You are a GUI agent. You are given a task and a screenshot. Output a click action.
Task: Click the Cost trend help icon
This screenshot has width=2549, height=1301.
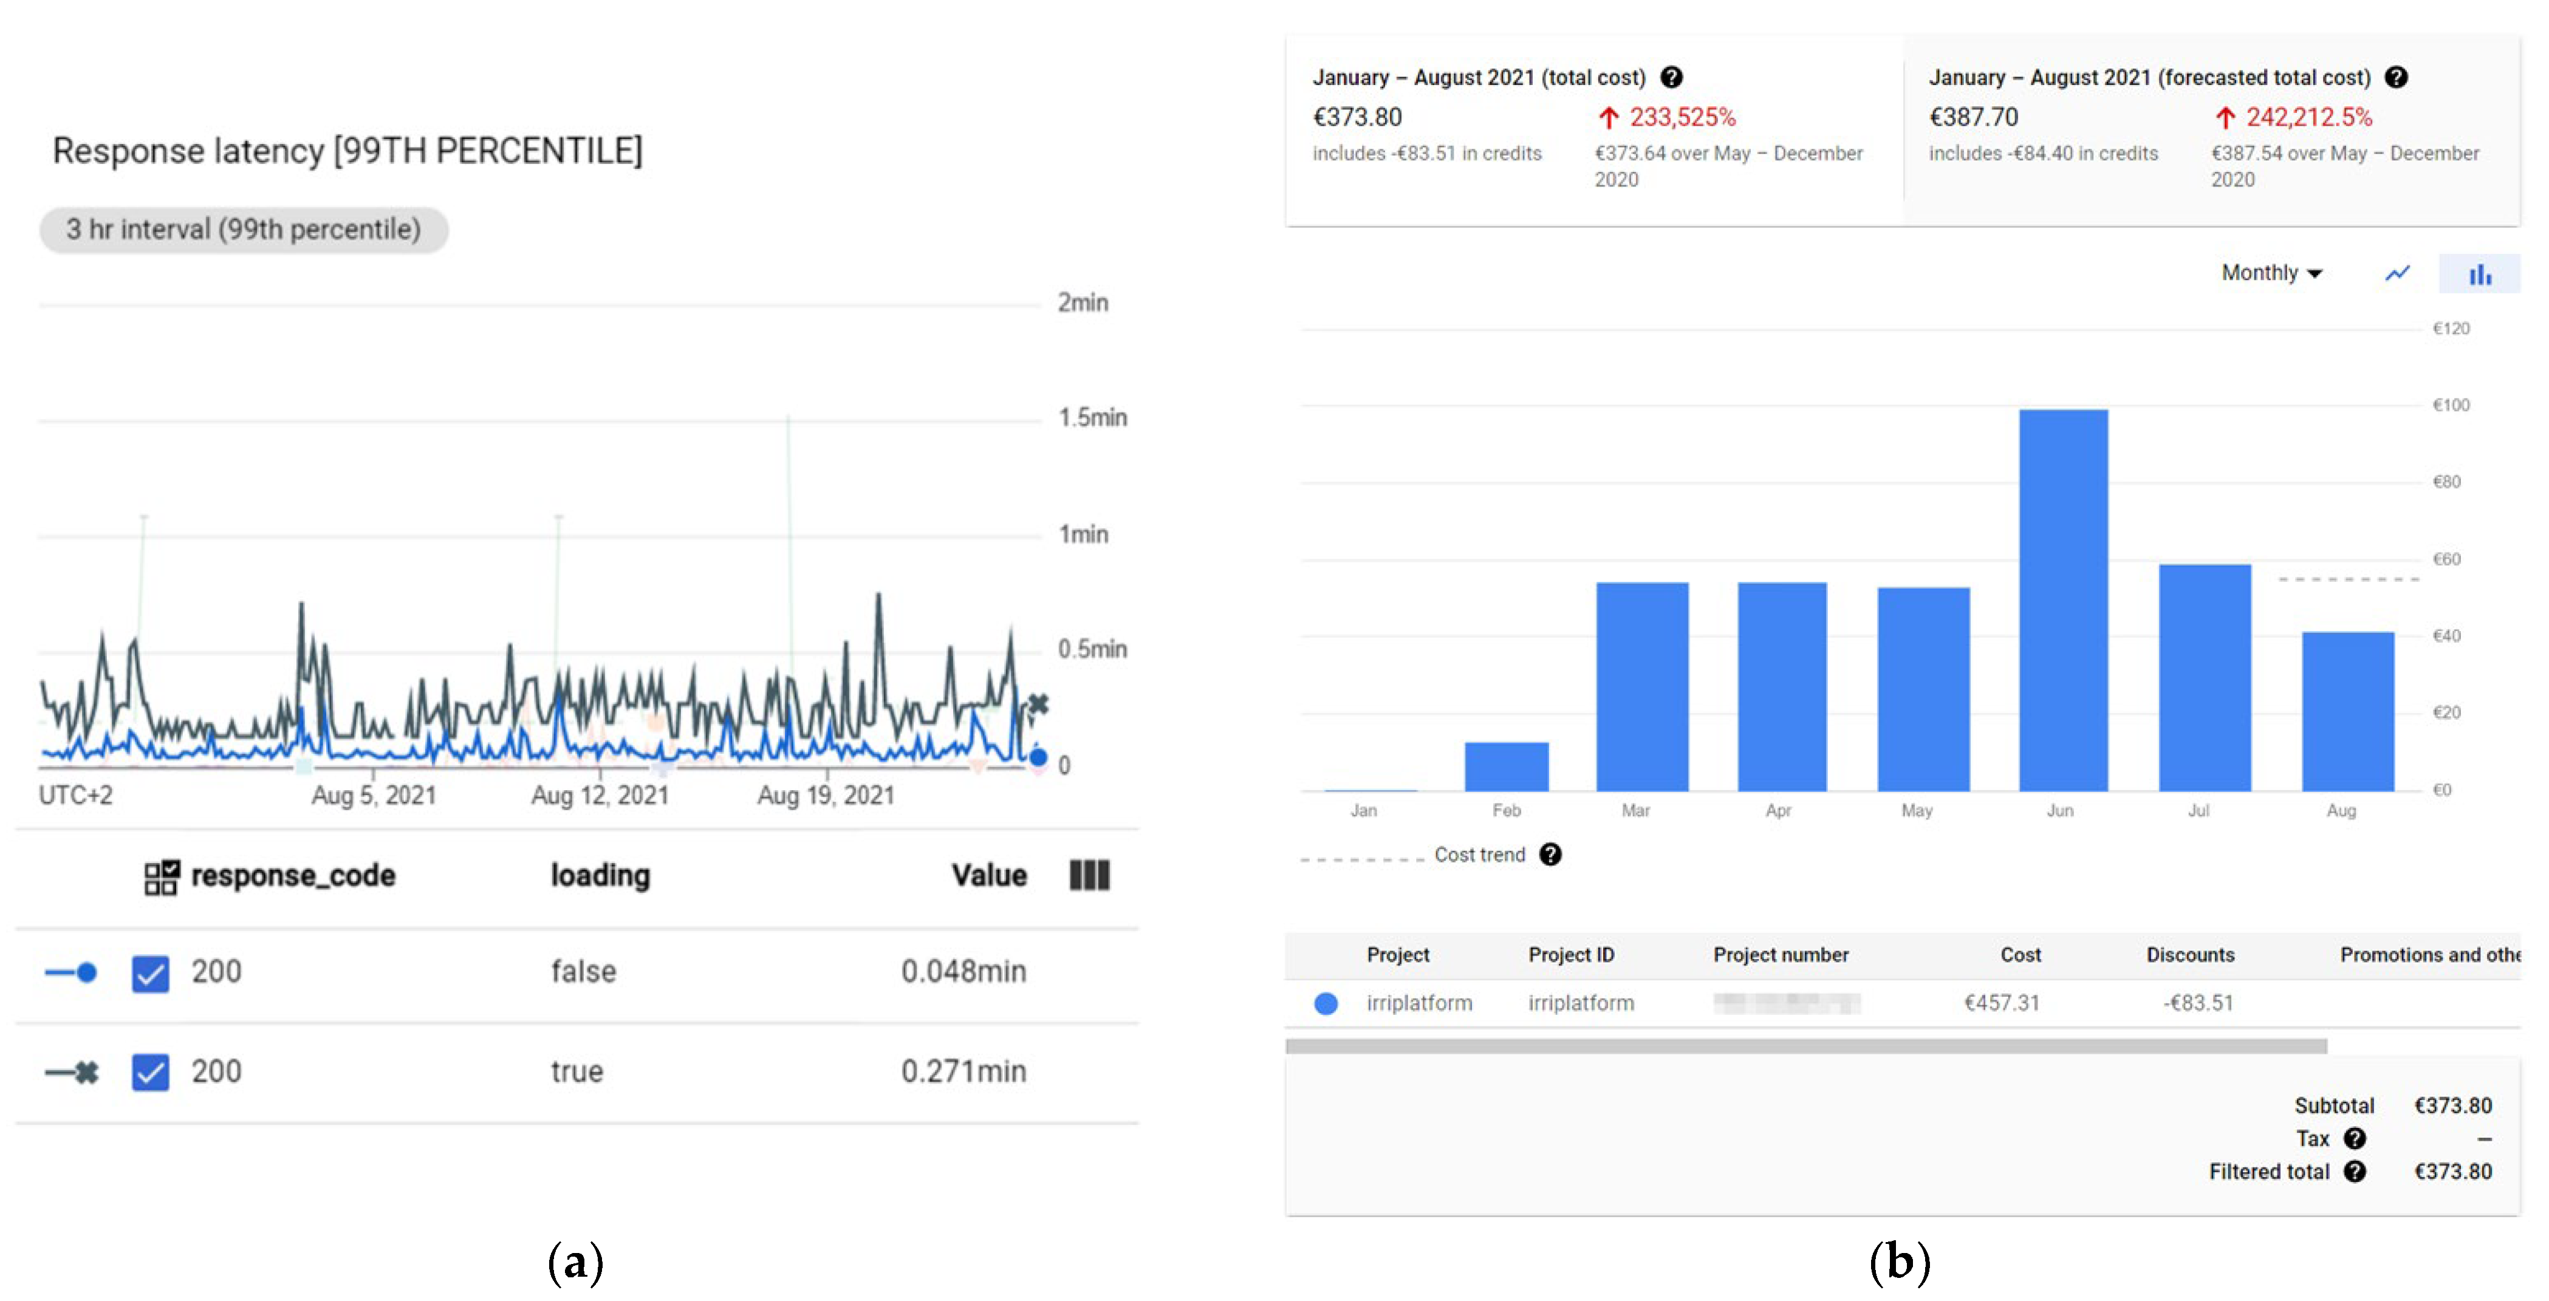click(x=1550, y=855)
